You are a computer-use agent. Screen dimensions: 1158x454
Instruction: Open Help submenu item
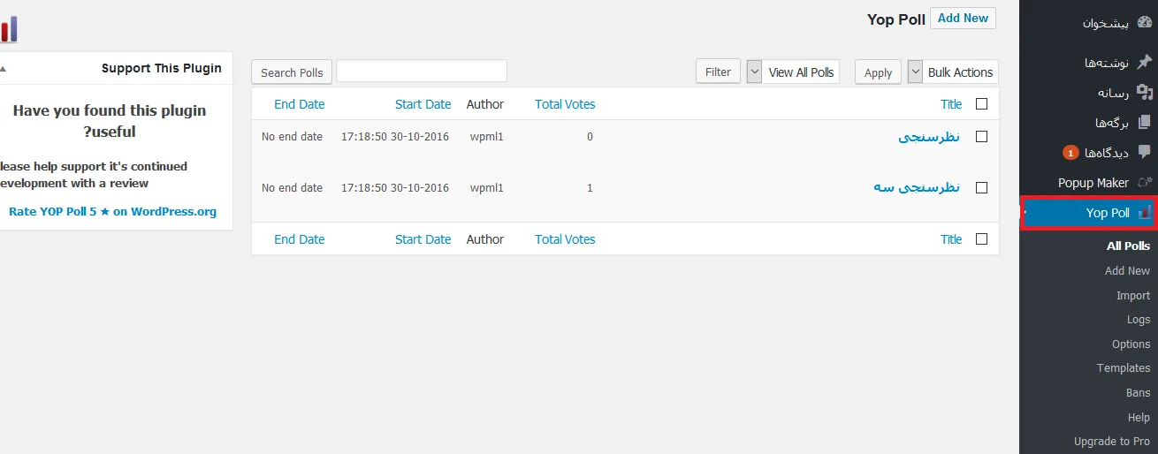1139,417
